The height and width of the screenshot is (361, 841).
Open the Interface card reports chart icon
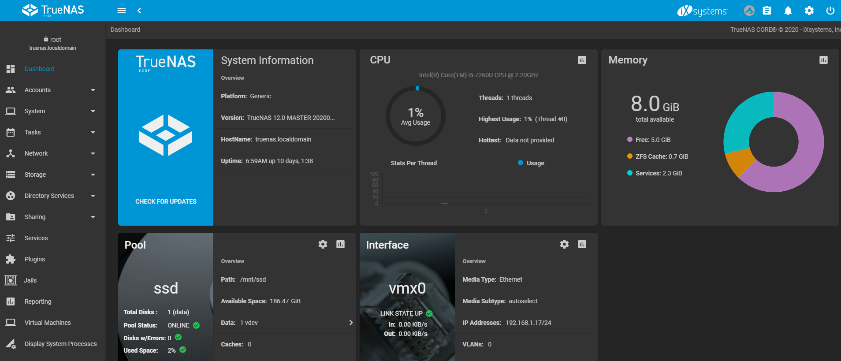582,244
